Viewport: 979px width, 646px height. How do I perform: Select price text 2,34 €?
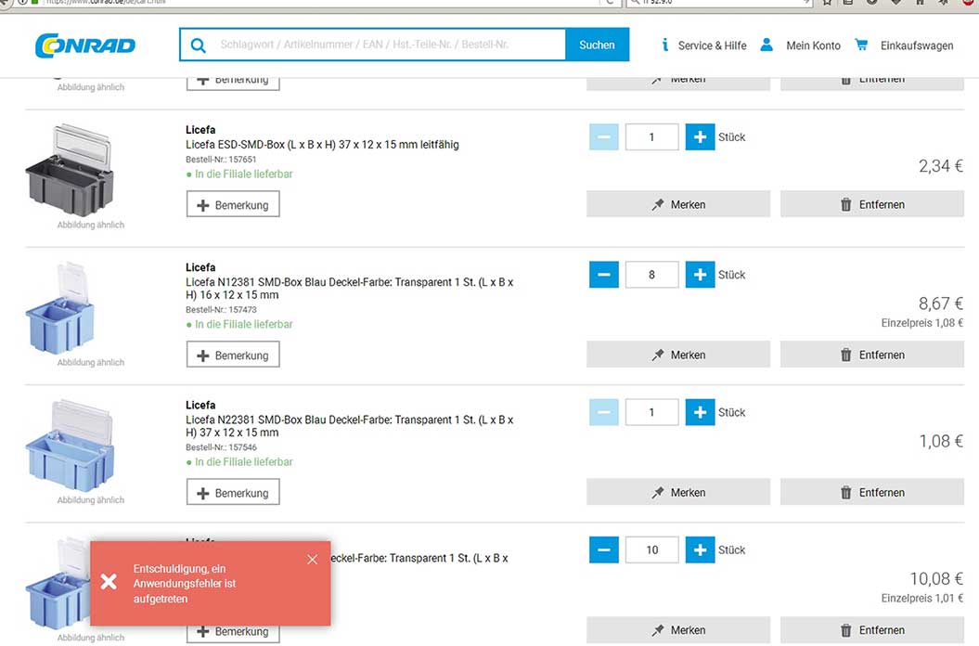pos(940,166)
